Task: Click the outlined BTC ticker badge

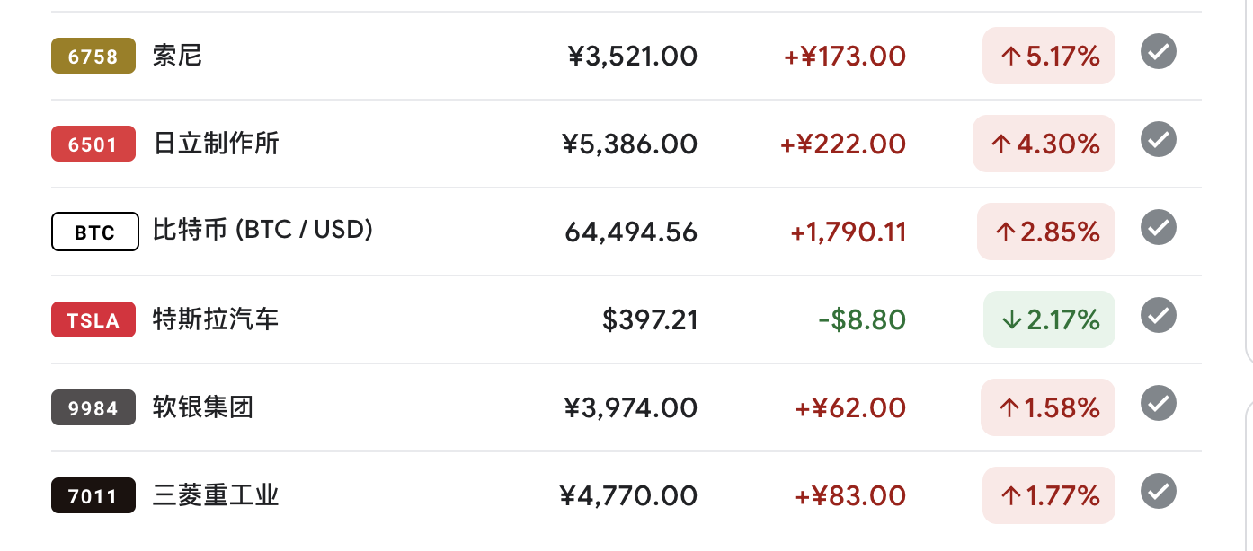Action: (94, 232)
